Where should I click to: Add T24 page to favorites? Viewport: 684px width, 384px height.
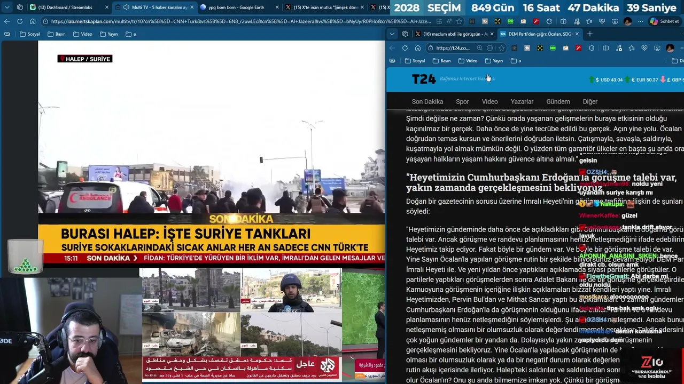click(x=501, y=48)
